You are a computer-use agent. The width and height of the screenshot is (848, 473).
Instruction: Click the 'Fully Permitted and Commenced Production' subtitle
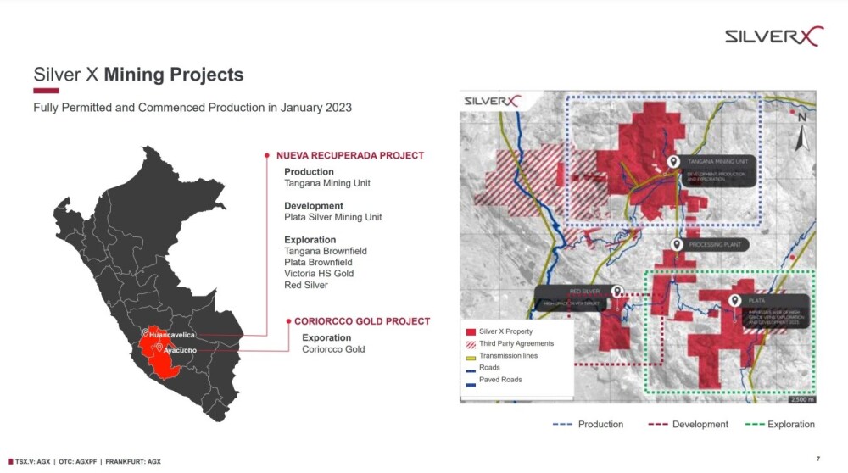(192, 108)
